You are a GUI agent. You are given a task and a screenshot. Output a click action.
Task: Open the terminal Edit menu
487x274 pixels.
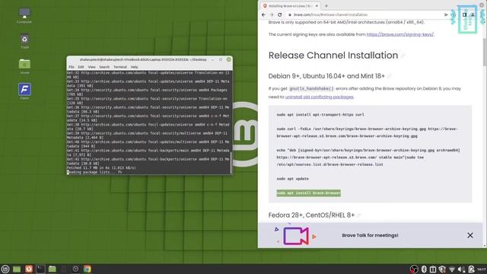[81, 67]
